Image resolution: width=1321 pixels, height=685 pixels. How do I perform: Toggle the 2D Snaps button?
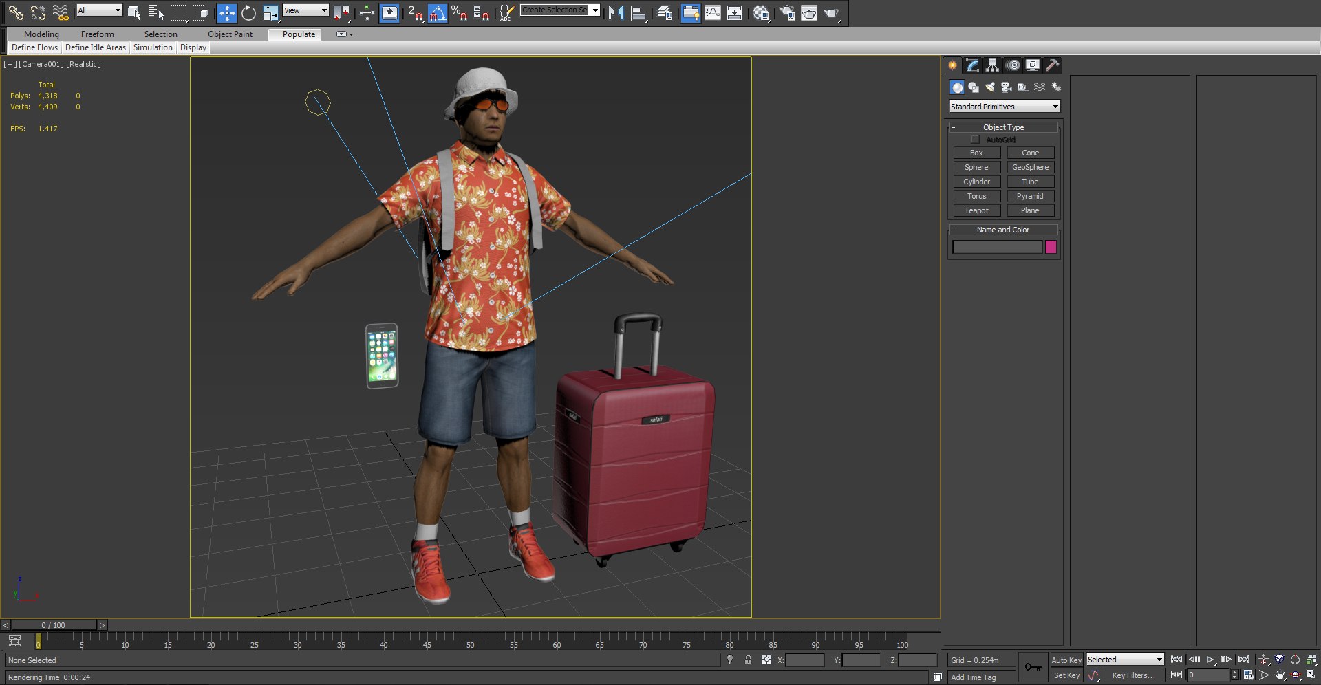pyautogui.click(x=415, y=12)
